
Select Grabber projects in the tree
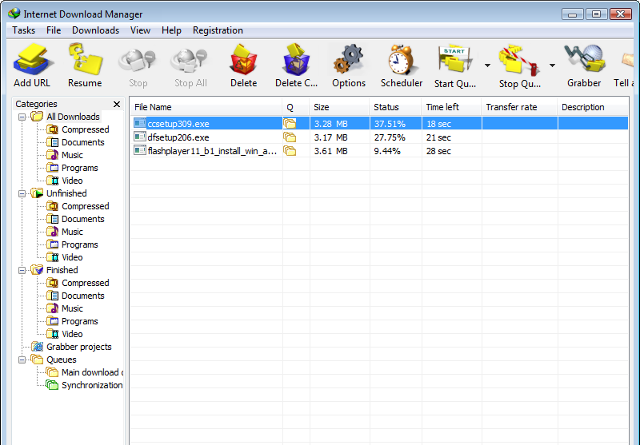[x=78, y=347]
